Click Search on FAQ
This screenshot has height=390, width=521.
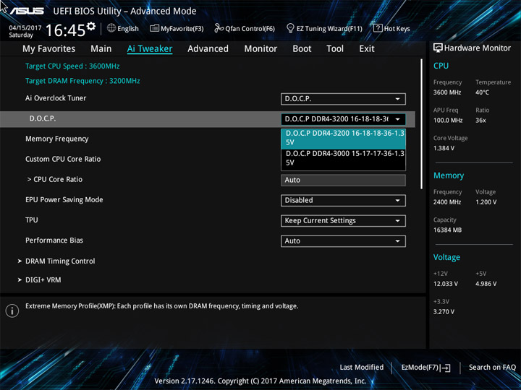492,367
